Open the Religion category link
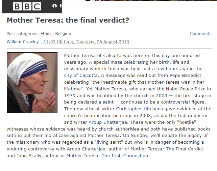 point(63,34)
